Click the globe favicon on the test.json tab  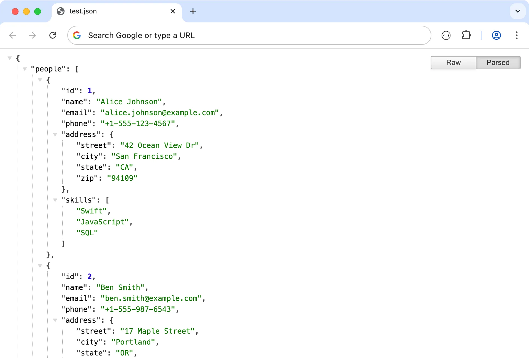coord(61,11)
